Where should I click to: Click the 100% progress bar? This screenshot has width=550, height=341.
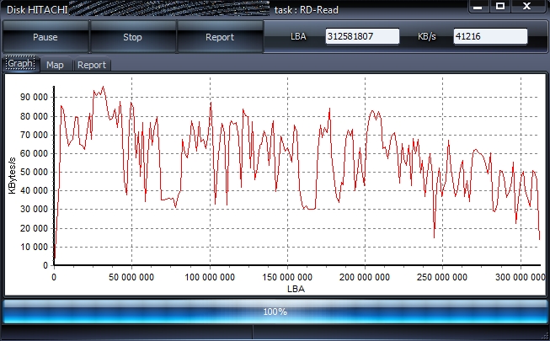coord(275,312)
